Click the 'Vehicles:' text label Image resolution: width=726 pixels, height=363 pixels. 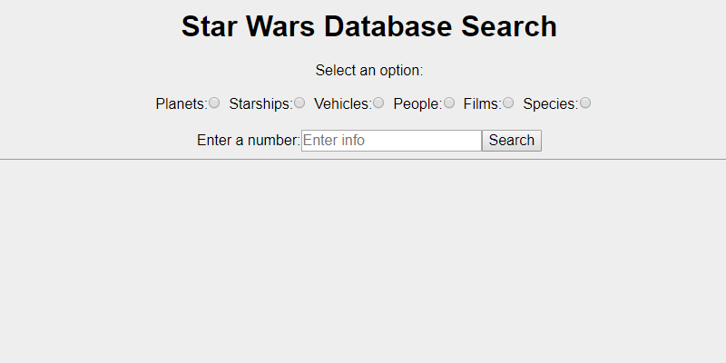(343, 104)
